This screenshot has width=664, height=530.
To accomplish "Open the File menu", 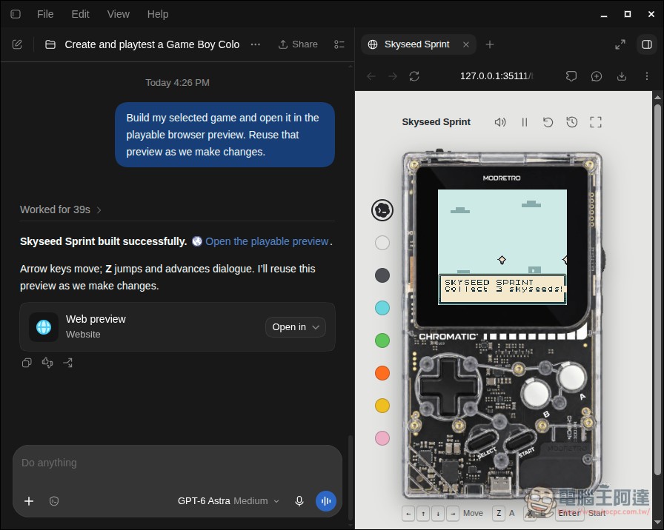I will 45,14.
